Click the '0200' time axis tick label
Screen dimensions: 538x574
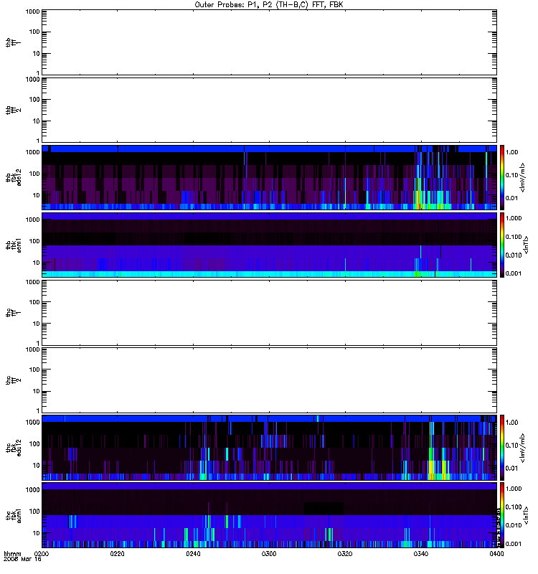point(42,554)
